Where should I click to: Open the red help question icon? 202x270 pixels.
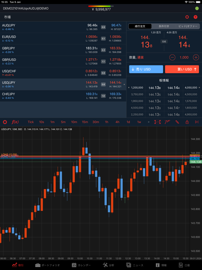[x=196, y=17]
